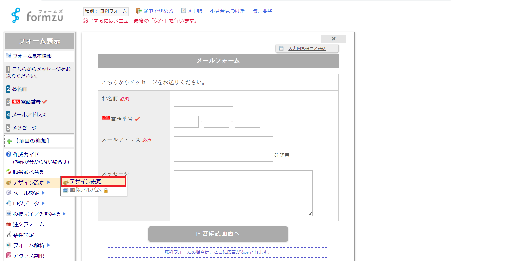Click the 改善要望 link
The width and height of the screenshot is (530, 261).
(262, 11)
